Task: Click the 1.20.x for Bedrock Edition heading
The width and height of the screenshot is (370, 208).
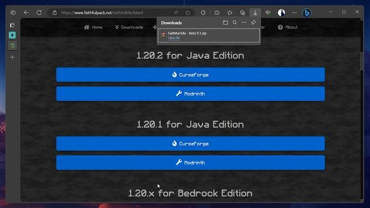Action: 190,194
